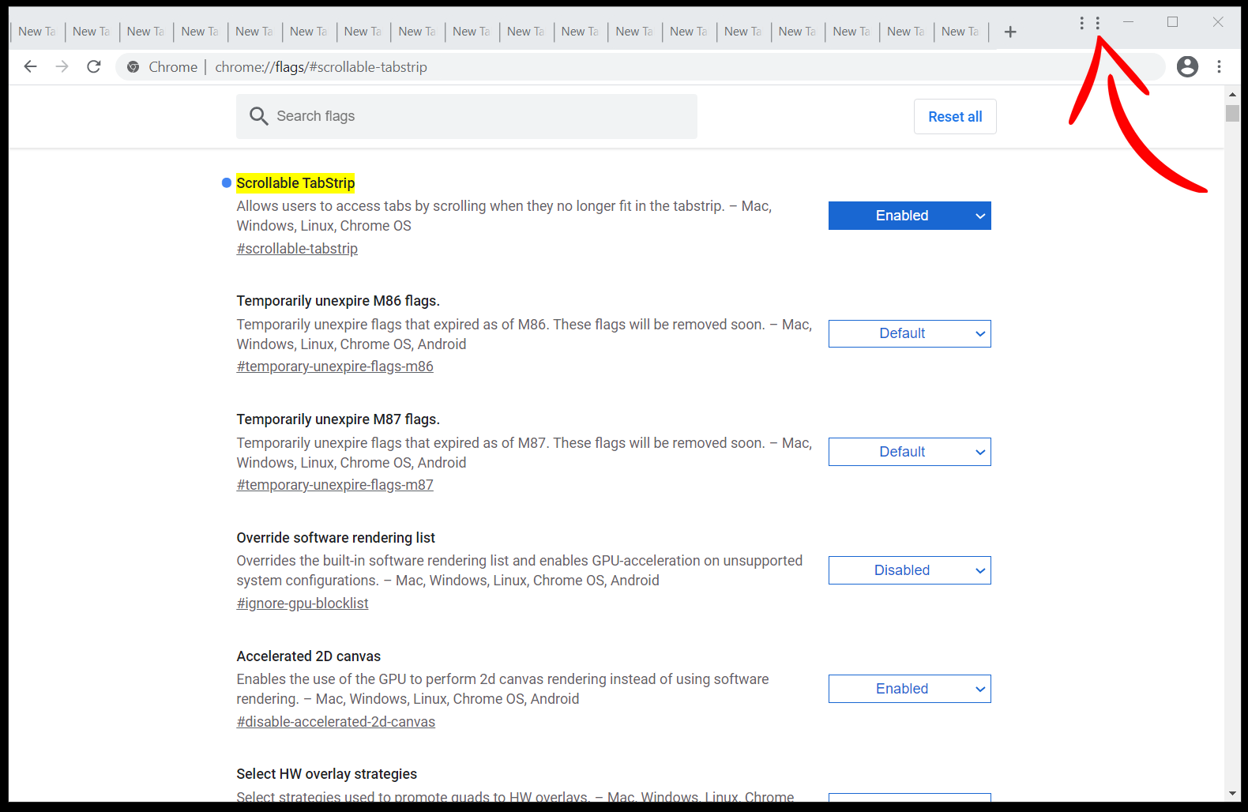
Task: Follow the #temporary-unexpire-flags-m86 link
Action: 335,367
